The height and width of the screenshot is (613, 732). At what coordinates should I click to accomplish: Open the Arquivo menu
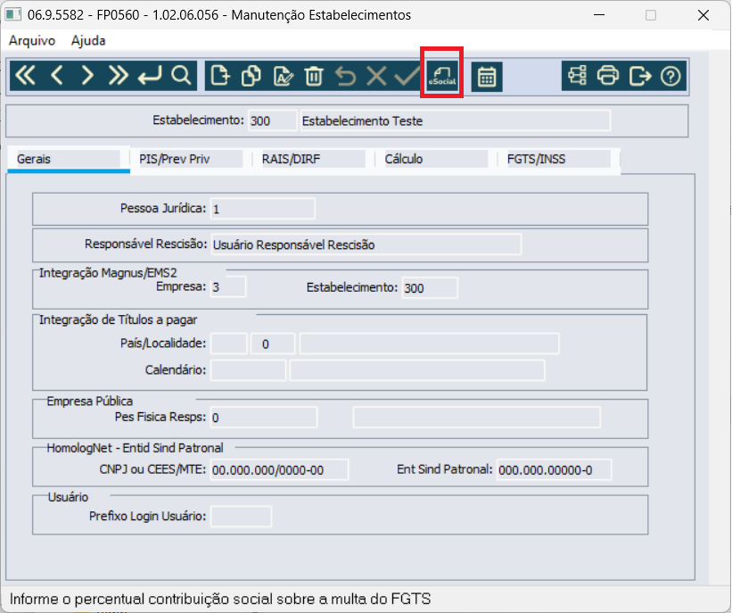point(32,41)
